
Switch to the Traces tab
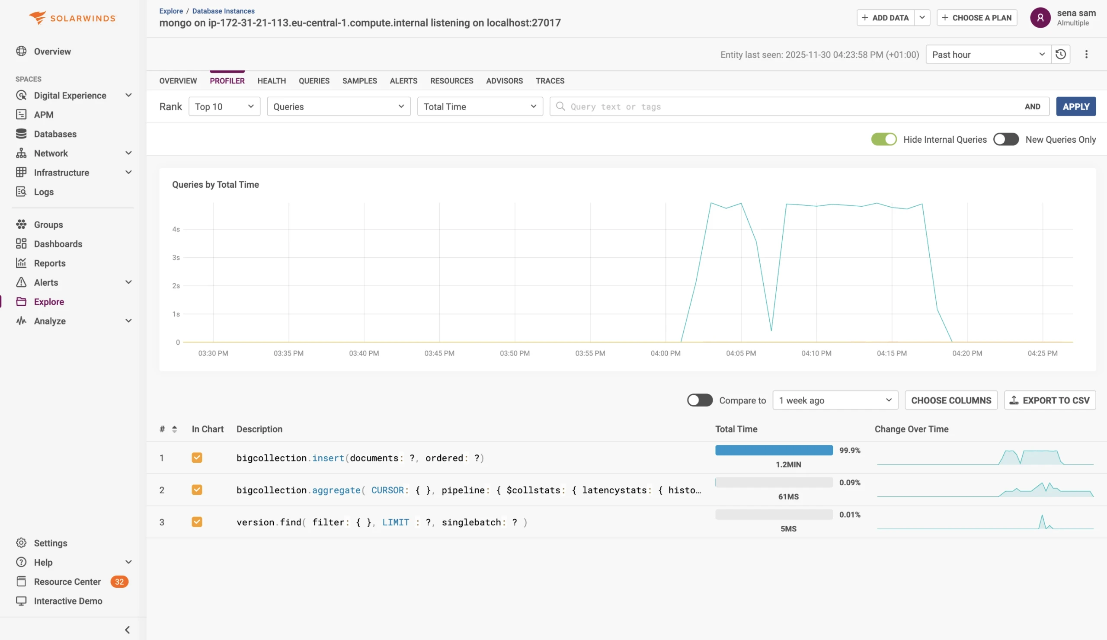click(x=550, y=81)
